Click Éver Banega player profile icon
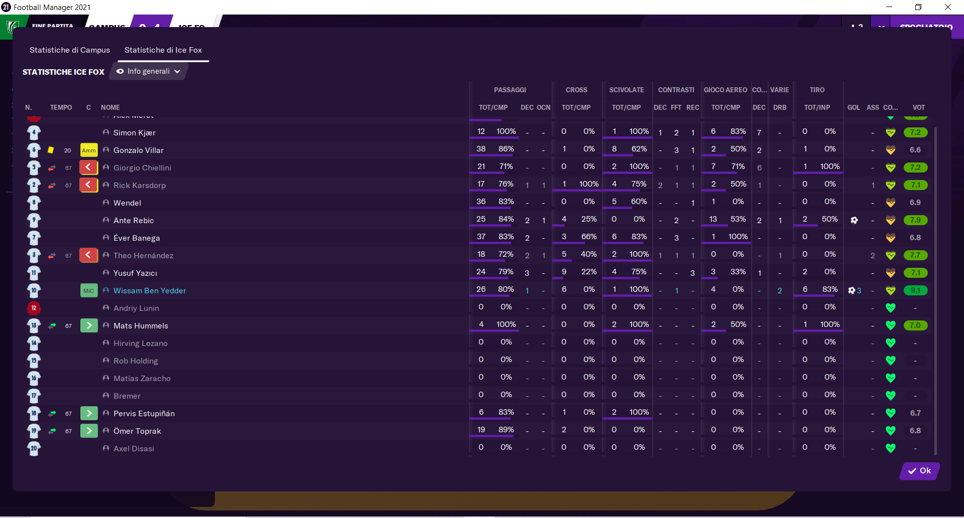 pos(106,238)
